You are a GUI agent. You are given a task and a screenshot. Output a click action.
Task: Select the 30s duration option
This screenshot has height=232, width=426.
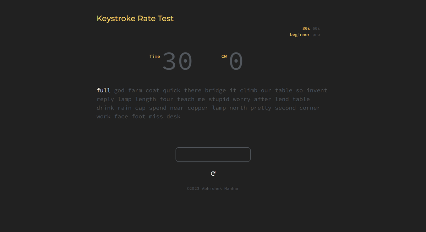pos(306,28)
